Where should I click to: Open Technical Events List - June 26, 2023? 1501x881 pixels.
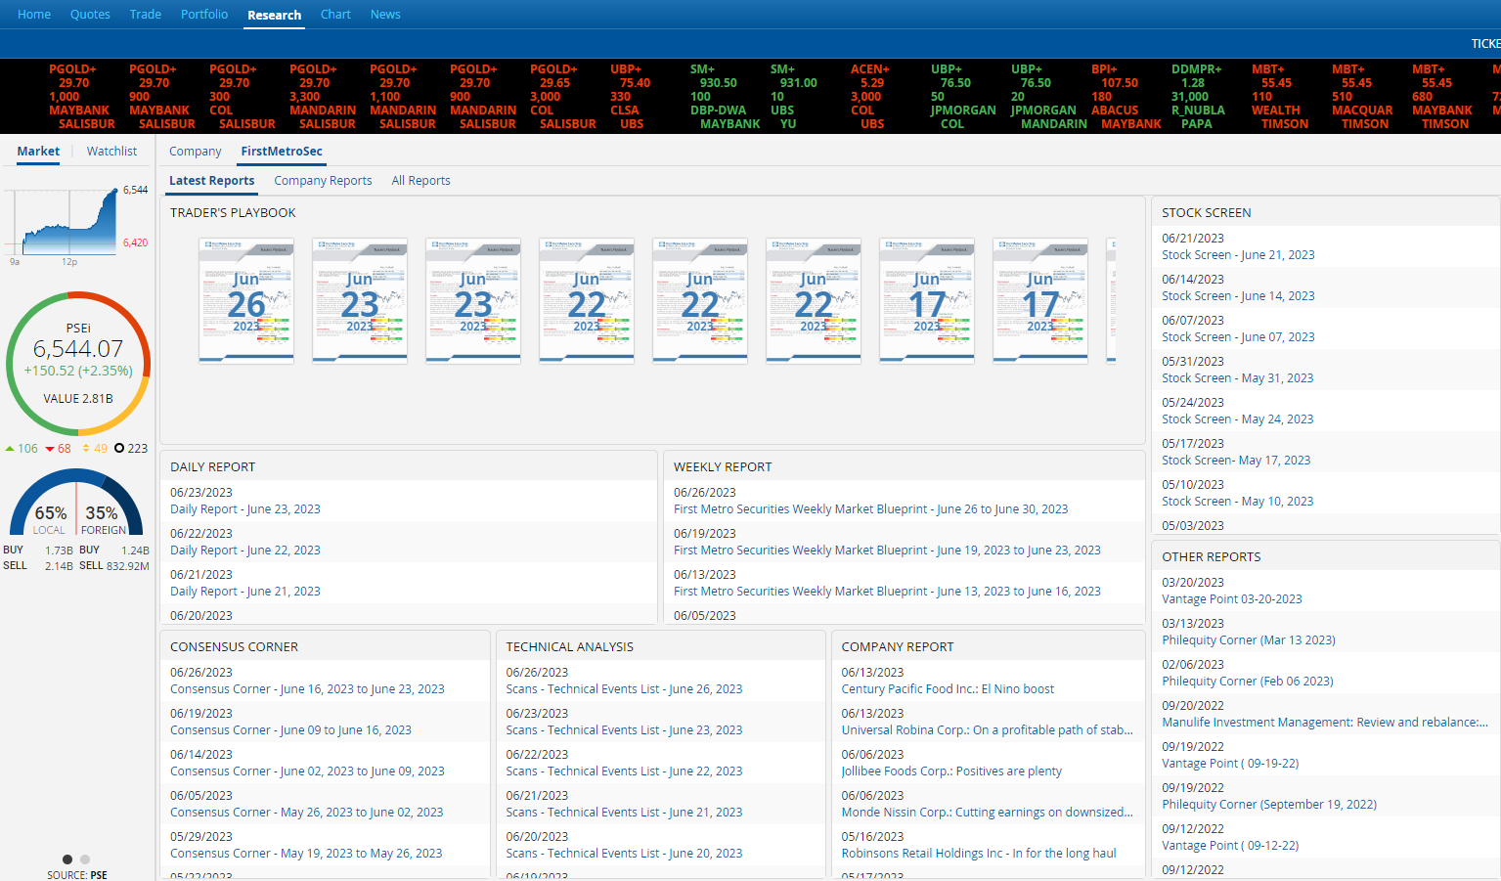click(624, 689)
